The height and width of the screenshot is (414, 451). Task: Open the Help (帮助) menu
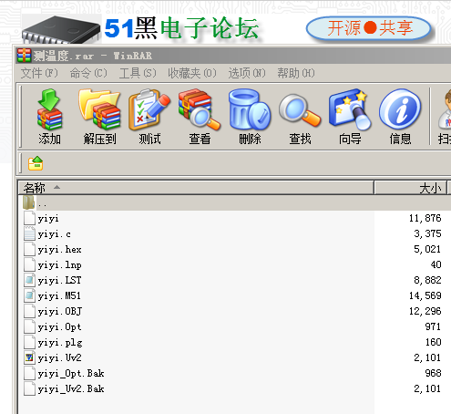pos(296,73)
